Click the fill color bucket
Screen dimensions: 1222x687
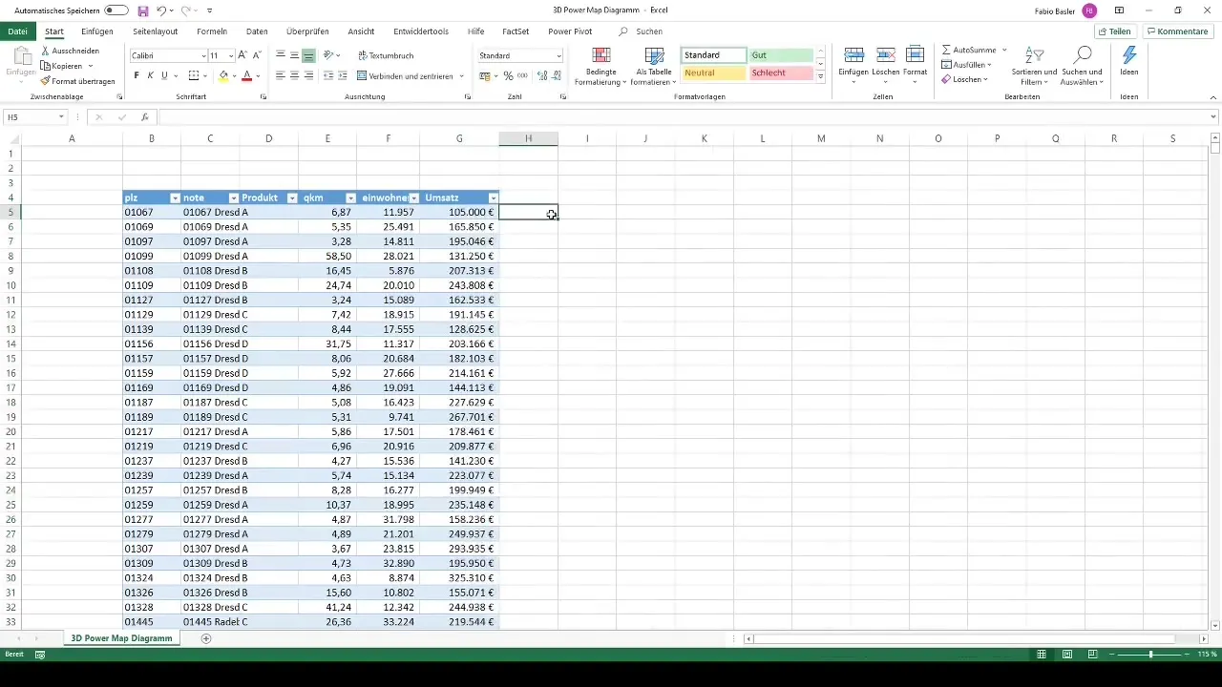click(x=223, y=75)
